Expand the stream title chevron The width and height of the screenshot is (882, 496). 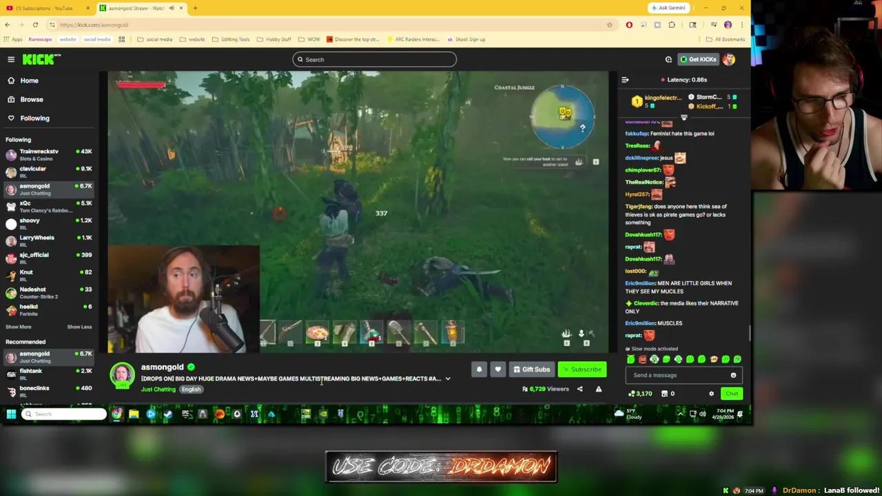(448, 378)
